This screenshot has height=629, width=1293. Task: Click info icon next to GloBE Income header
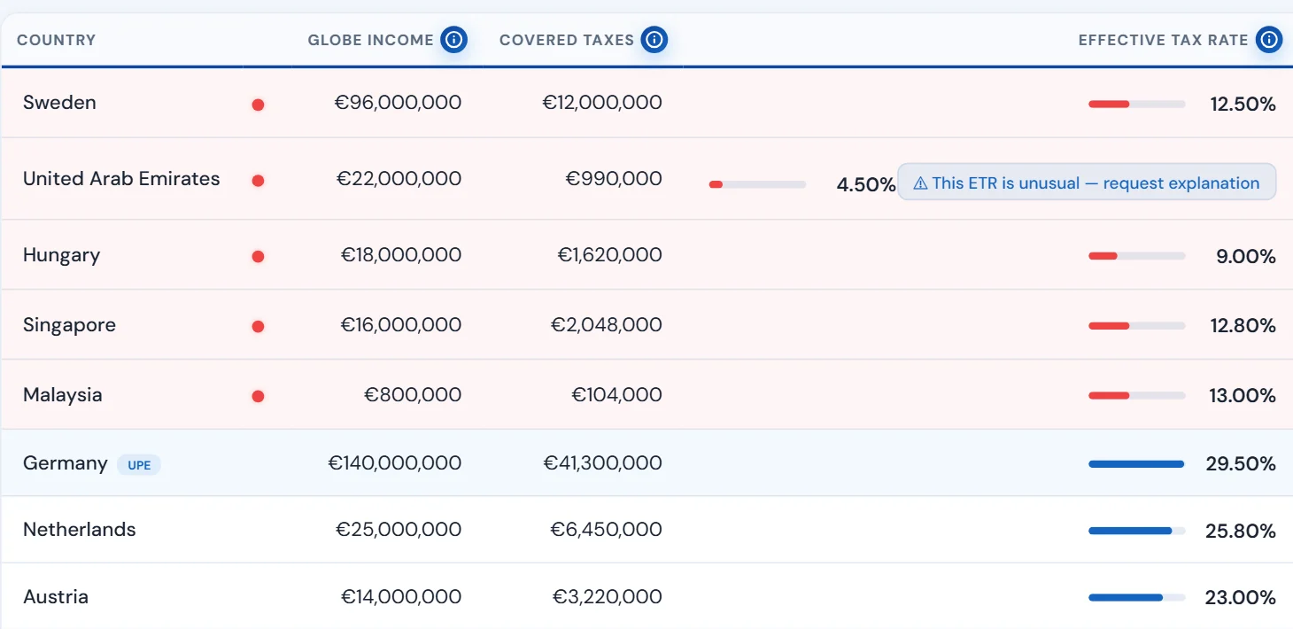tap(454, 39)
